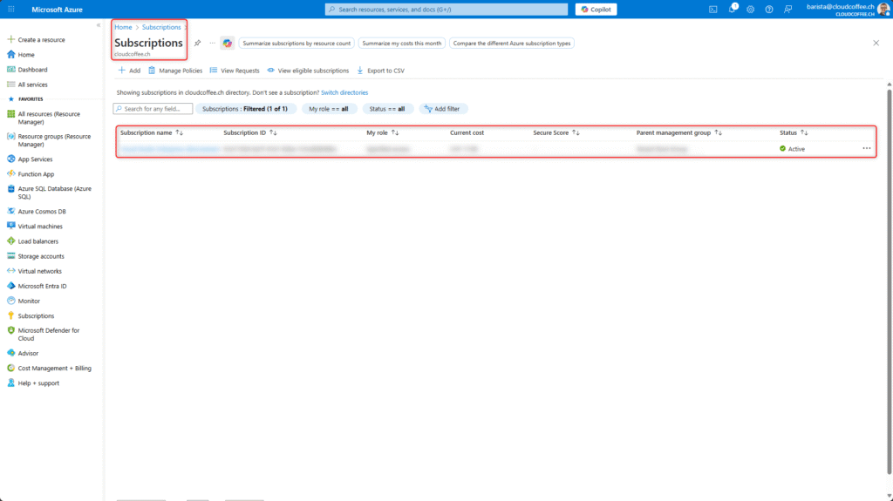The image size is (893, 501).
Task: Focus the Search for any field box
Action: click(153, 109)
